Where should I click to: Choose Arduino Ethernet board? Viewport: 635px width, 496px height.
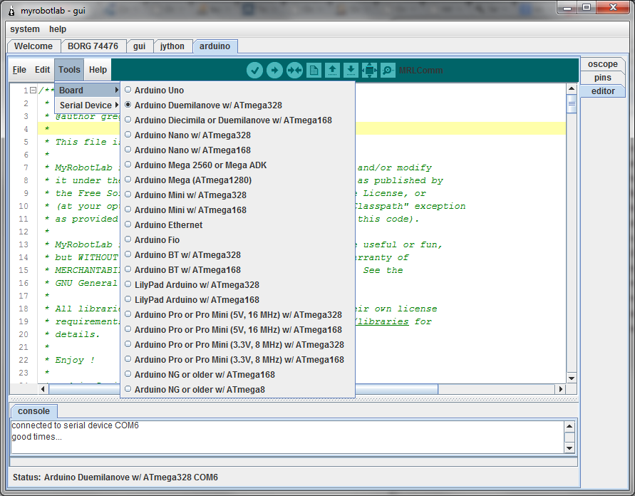tap(238, 225)
